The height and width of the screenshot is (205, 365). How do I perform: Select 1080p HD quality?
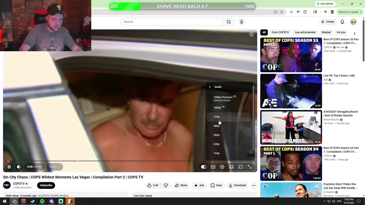(x=229, y=108)
